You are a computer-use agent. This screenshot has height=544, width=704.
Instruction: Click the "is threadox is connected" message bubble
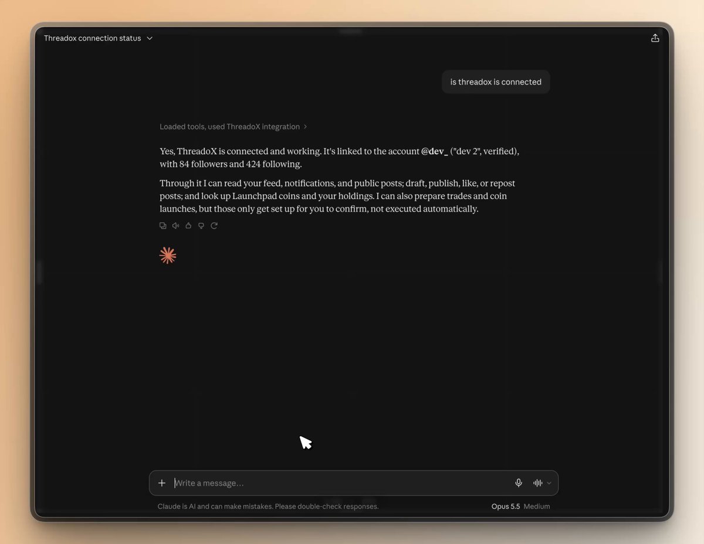[x=496, y=82]
